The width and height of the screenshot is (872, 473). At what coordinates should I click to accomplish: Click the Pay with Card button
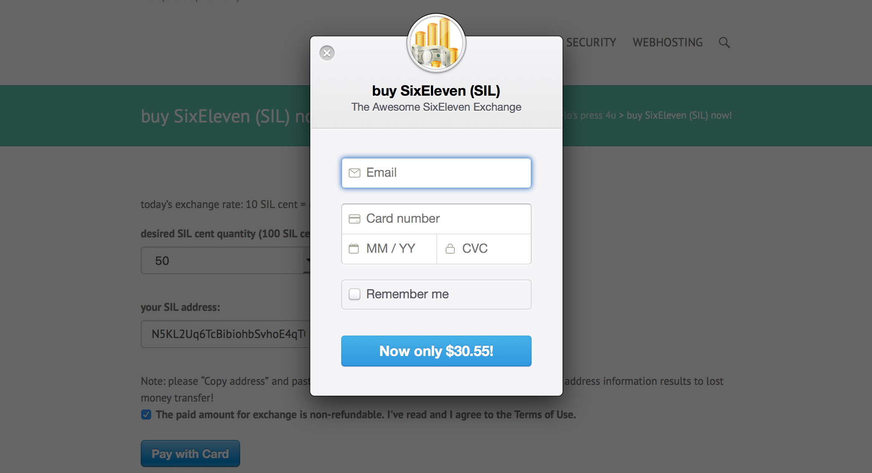pos(190,453)
